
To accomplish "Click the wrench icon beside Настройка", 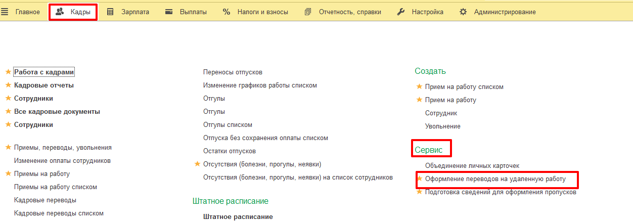I will [x=401, y=12].
